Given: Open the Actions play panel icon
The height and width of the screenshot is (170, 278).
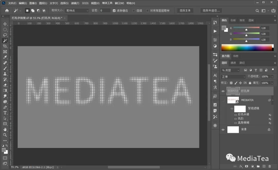Looking at the screenshot, I should pyautogui.click(x=215, y=31).
